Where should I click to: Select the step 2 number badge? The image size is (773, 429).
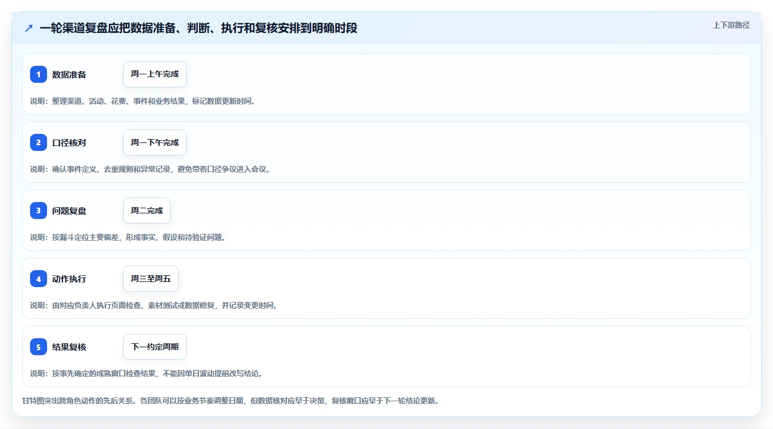39,142
